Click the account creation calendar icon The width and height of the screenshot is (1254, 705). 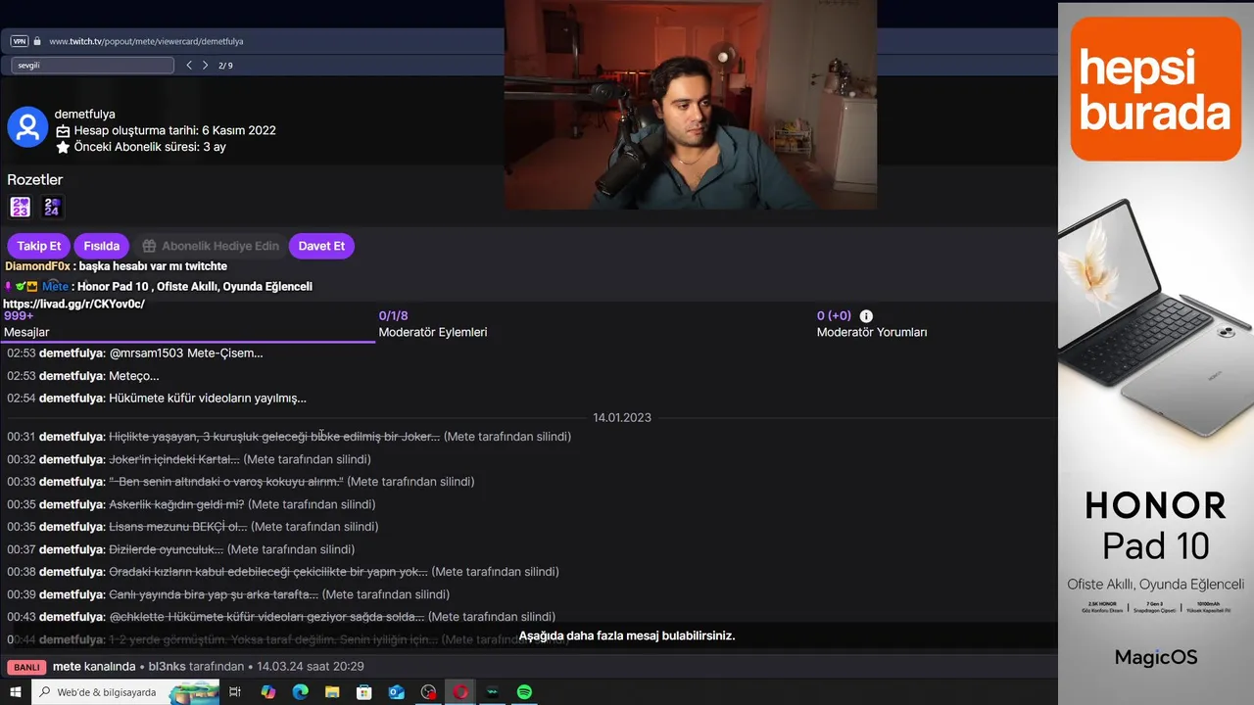pos(63,131)
